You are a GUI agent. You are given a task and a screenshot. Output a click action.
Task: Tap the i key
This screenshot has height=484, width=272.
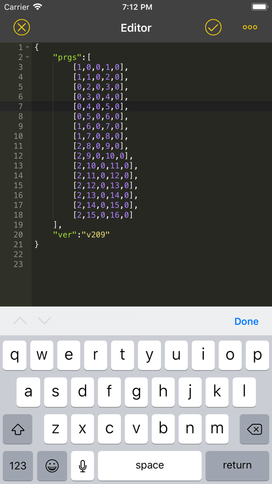tap(203, 355)
